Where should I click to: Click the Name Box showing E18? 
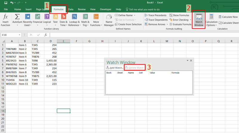point(12,35)
